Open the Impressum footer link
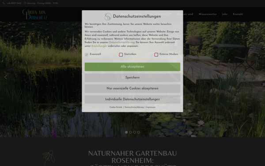The image size is (265, 166). coord(151,107)
